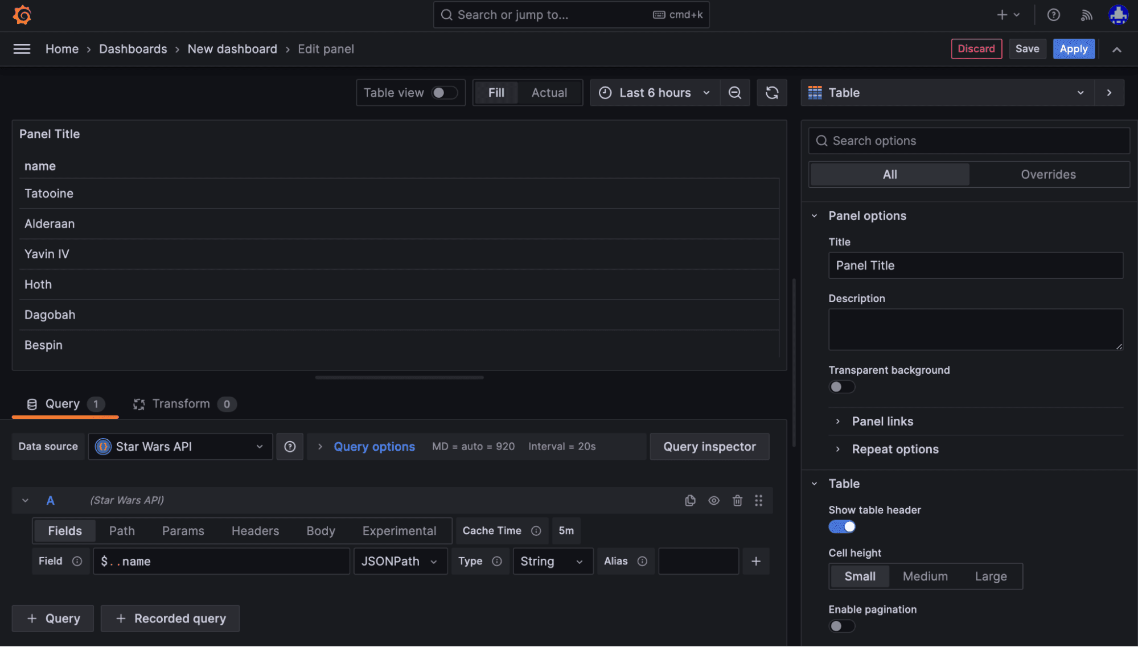Disable the Show table header toggle

[842, 526]
